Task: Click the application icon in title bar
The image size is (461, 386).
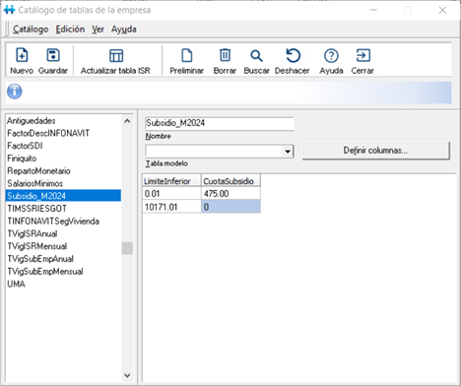Action: (x=9, y=10)
